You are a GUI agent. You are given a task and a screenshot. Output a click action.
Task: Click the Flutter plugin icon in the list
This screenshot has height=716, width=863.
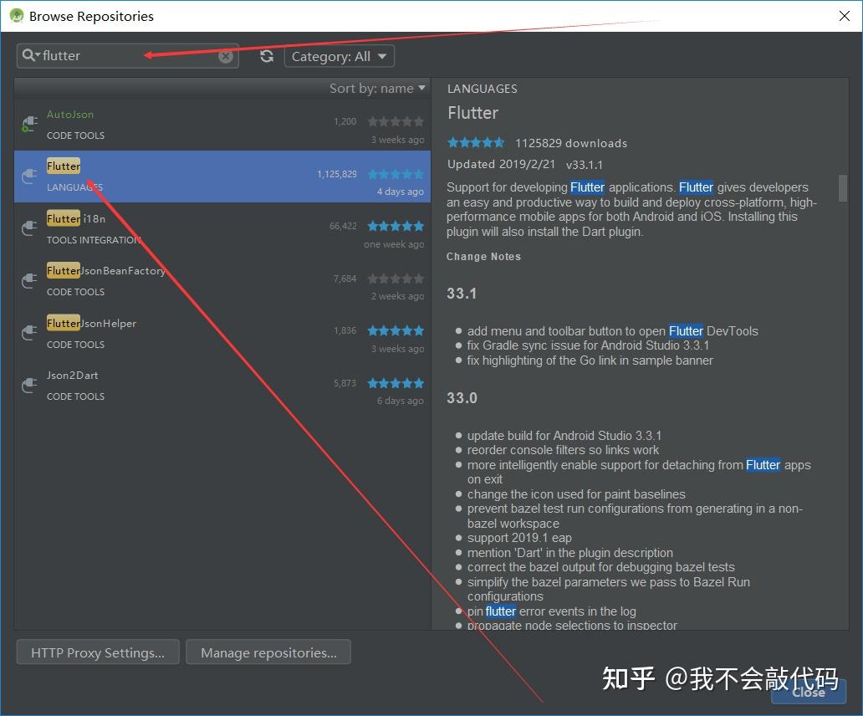pos(28,176)
